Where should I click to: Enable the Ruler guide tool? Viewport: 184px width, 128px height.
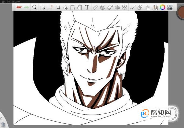[x=95, y=8]
